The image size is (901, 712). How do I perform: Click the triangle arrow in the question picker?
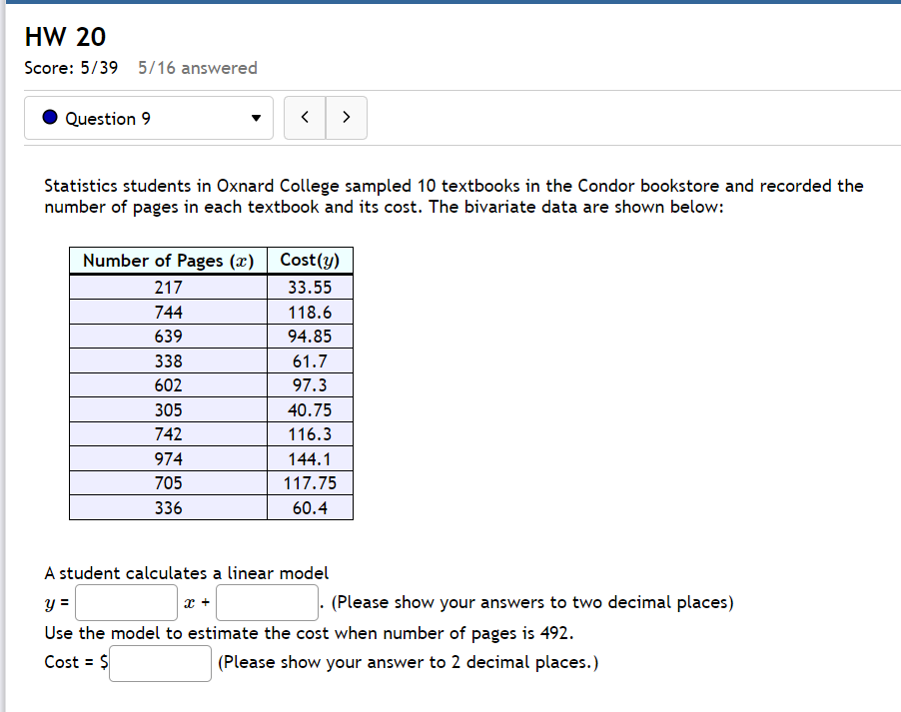[255, 118]
